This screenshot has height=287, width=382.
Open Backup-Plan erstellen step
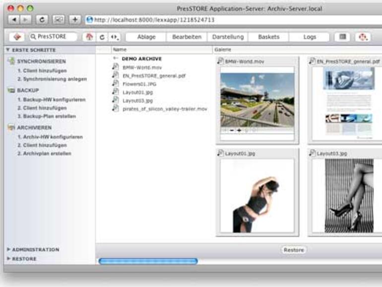tap(47, 116)
